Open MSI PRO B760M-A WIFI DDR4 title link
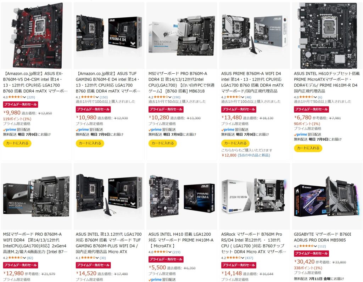Screen dimensions: 363x282 [35, 243]
